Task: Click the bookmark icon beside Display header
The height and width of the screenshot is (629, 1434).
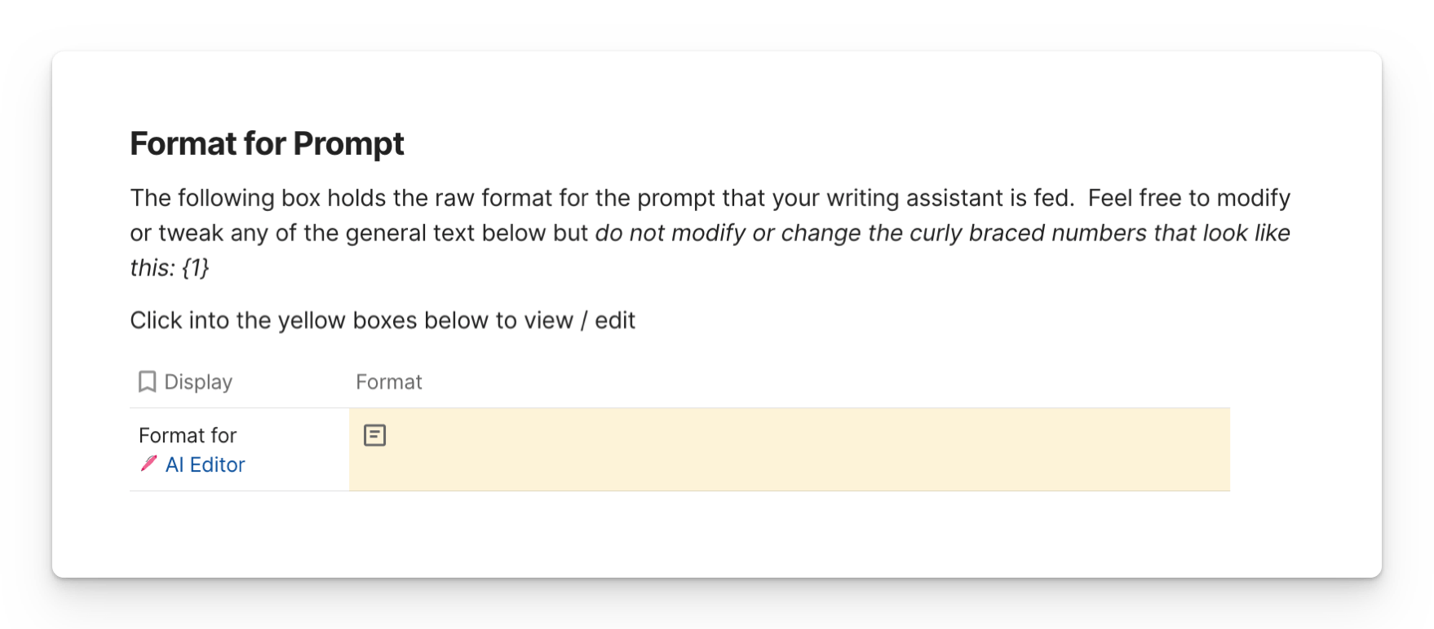Action: click(x=147, y=381)
